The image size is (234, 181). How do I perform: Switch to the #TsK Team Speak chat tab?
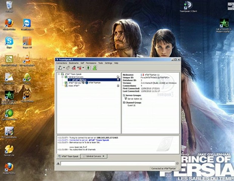click(68, 156)
